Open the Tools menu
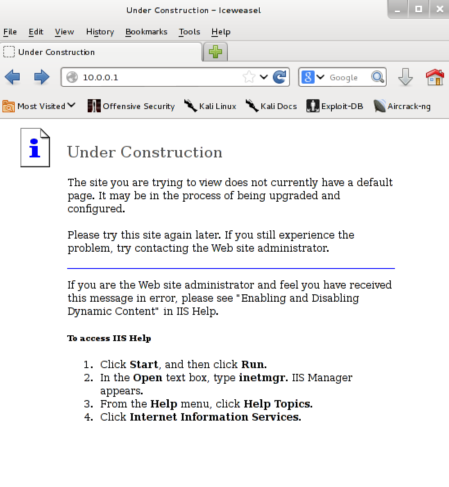Image resolution: width=449 pixels, height=487 pixels. coord(189,32)
